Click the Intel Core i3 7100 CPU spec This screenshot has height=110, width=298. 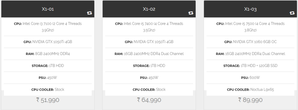tap(48, 27)
